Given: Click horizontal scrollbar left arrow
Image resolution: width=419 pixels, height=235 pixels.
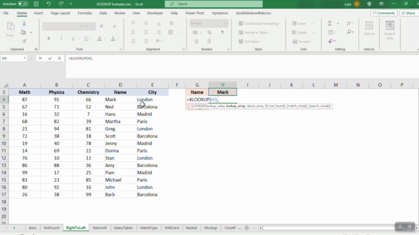Looking at the screenshot, I should (261, 228).
